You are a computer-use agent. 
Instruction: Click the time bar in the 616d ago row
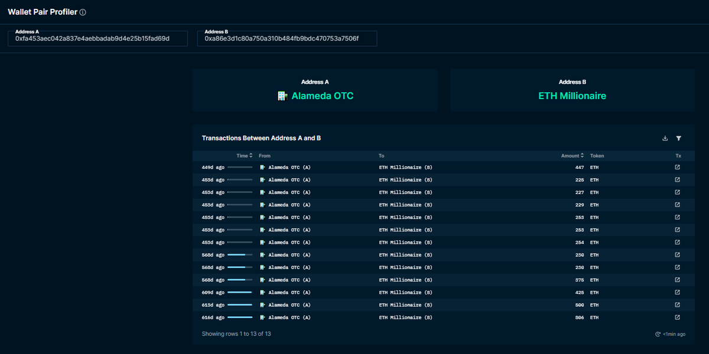[240, 317]
